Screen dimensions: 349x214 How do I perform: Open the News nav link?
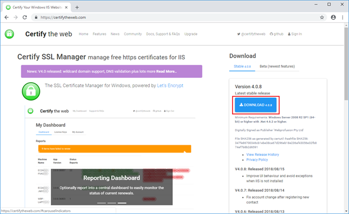point(115,34)
